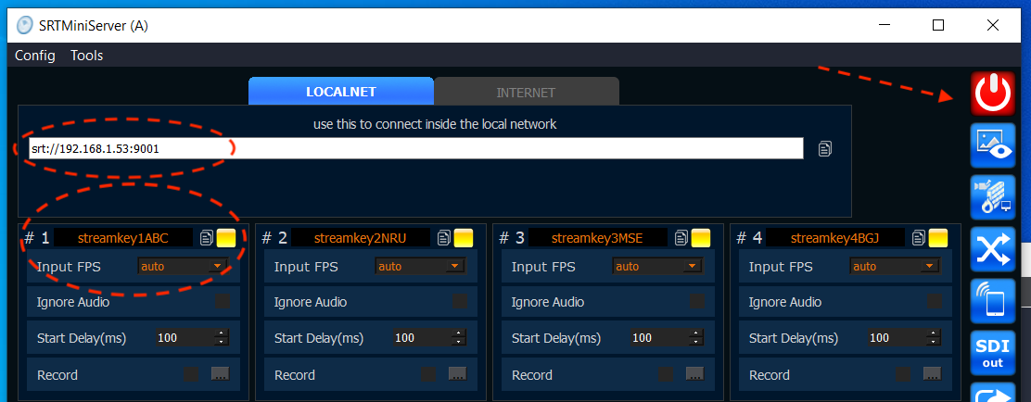This screenshot has width=1031, height=402.
Task: Browse record folder for stream #1
Action: 221,374
